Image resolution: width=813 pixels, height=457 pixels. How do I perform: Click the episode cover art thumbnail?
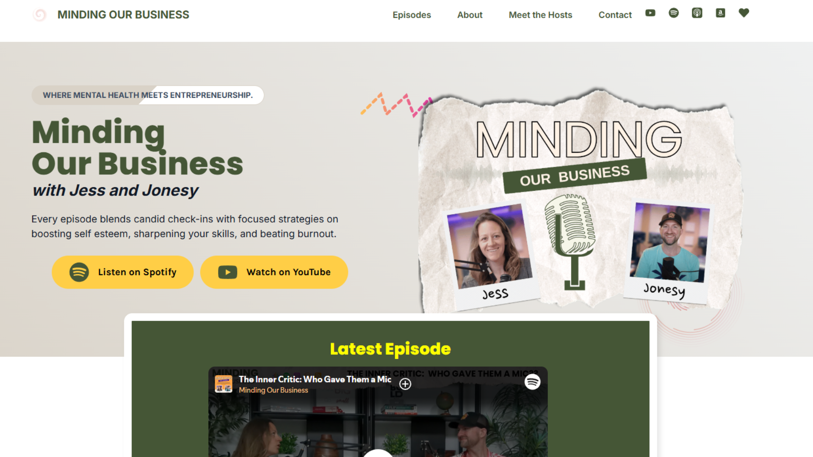click(224, 384)
